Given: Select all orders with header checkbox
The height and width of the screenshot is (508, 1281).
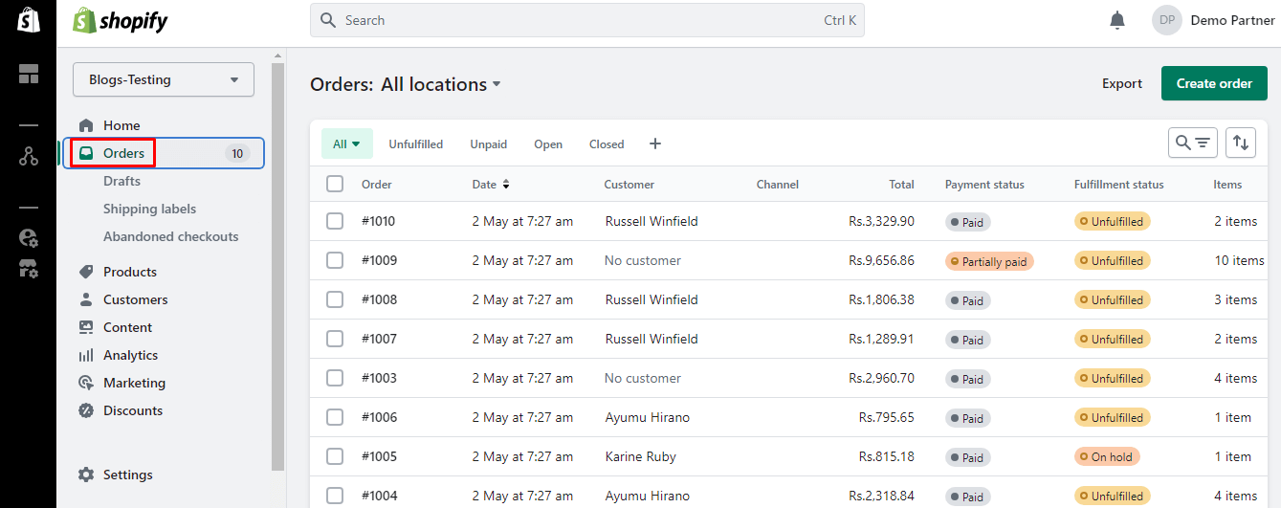Looking at the screenshot, I should [335, 184].
